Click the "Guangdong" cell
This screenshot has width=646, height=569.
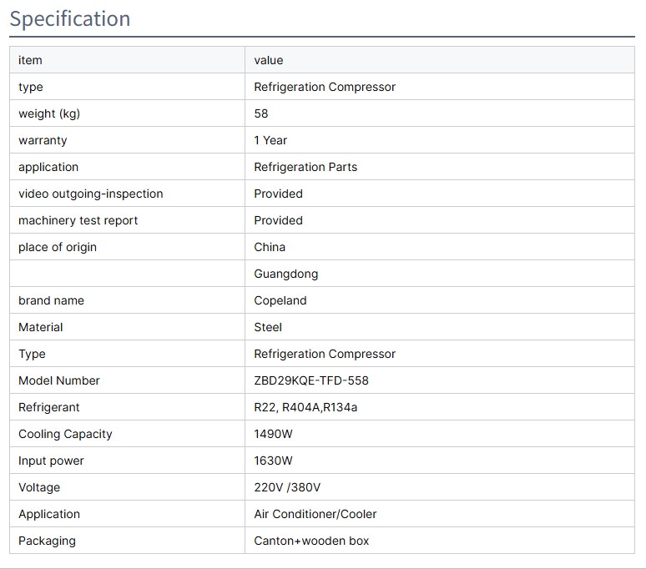click(x=286, y=274)
